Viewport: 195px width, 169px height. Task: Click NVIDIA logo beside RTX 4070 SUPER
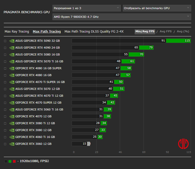point(12,103)
